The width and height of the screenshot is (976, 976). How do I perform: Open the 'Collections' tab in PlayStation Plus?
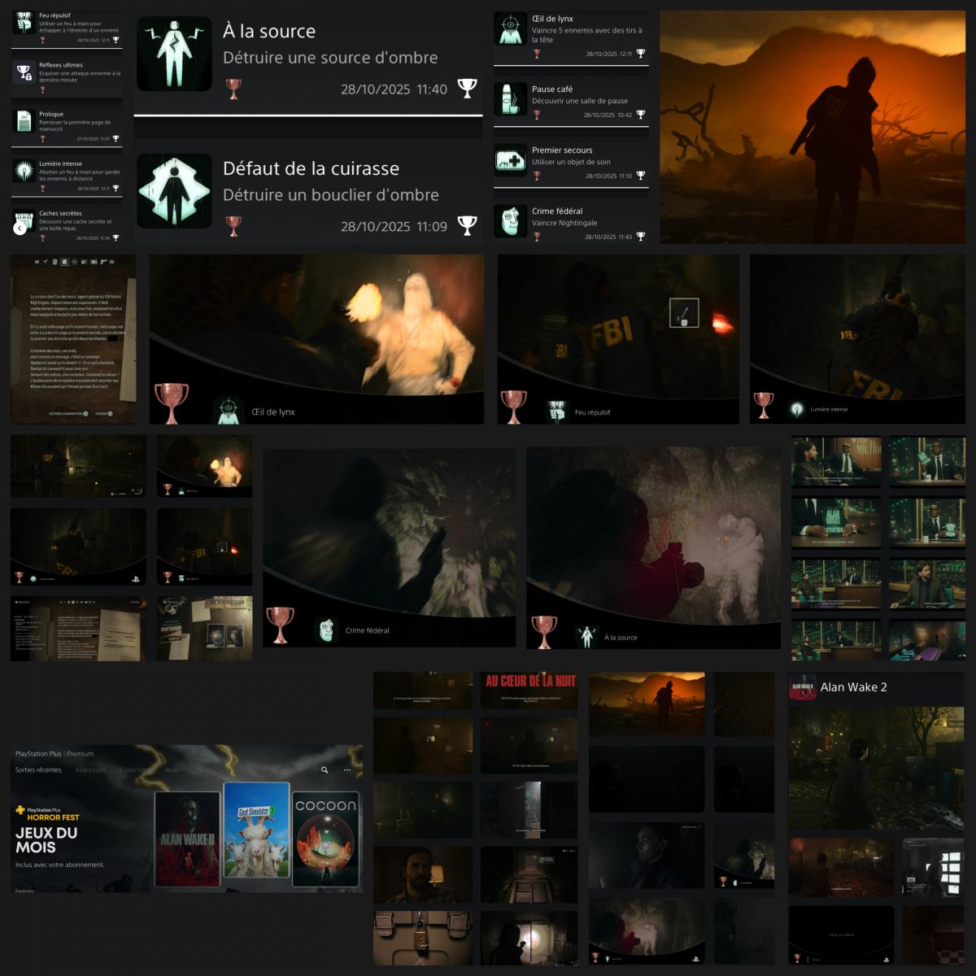click(135, 769)
